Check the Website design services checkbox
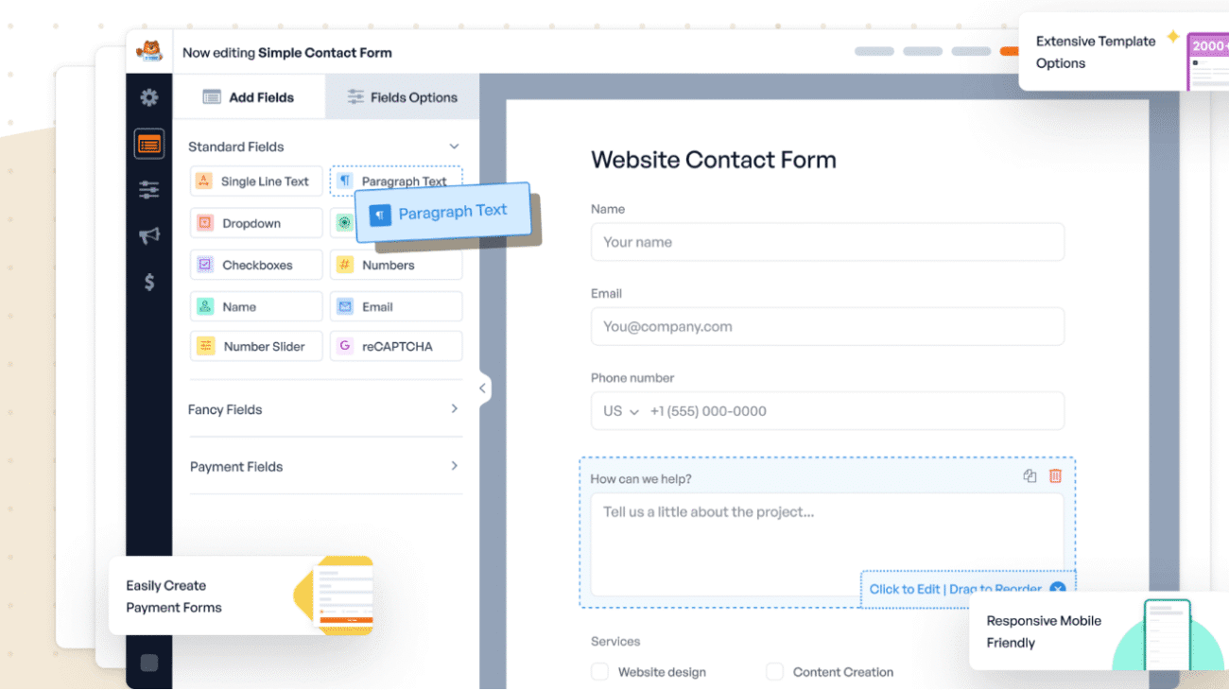 point(599,671)
